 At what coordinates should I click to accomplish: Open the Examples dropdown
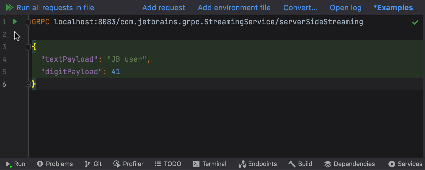click(393, 8)
